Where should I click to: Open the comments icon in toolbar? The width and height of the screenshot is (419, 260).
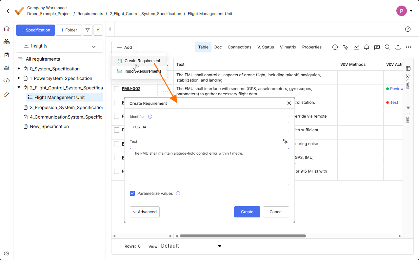(377, 47)
